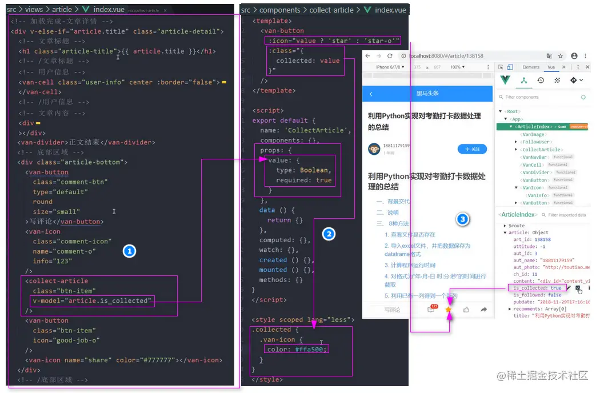
Task: Open the Vue events tab icon
Action: coord(557,80)
